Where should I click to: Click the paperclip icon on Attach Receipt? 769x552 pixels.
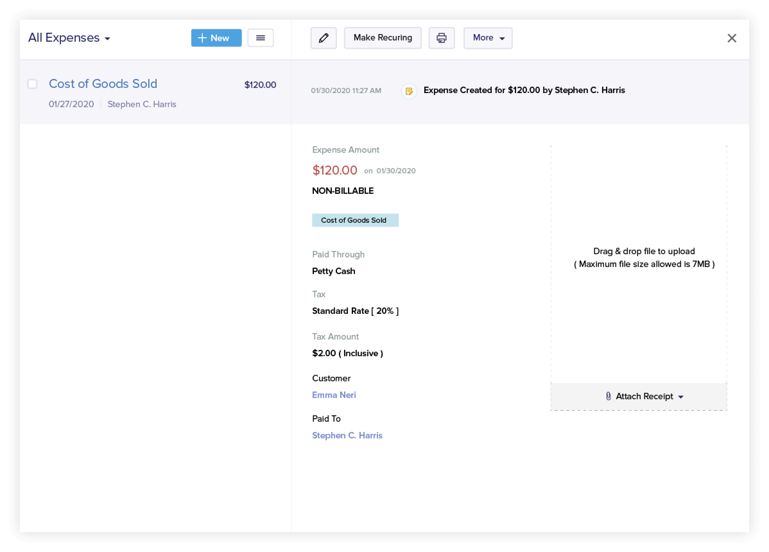coord(608,396)
